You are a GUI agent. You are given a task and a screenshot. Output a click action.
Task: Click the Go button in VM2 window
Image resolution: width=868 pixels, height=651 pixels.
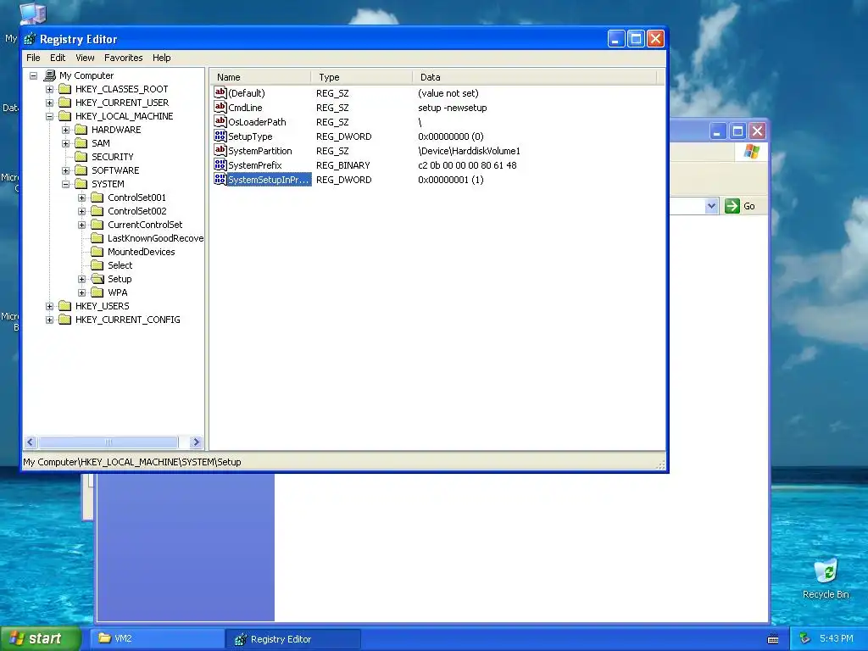740,206
